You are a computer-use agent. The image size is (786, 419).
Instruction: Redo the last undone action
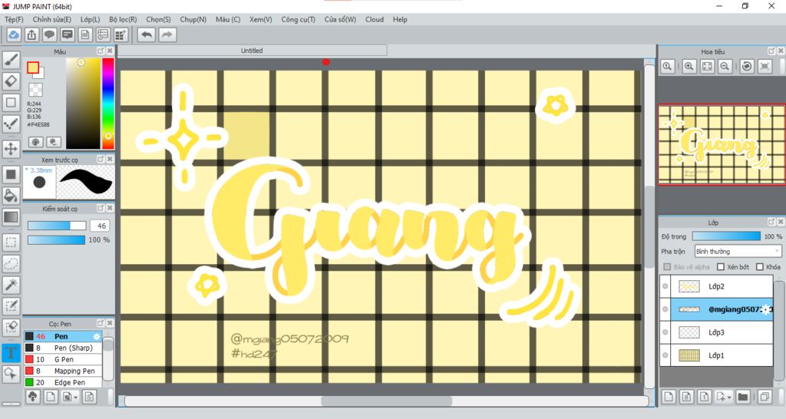(x=167, y=35)
